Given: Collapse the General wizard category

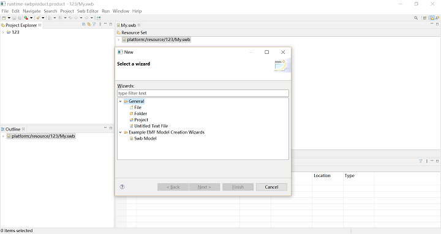Looking at the screenshot, I should click(x=121, y=101).
